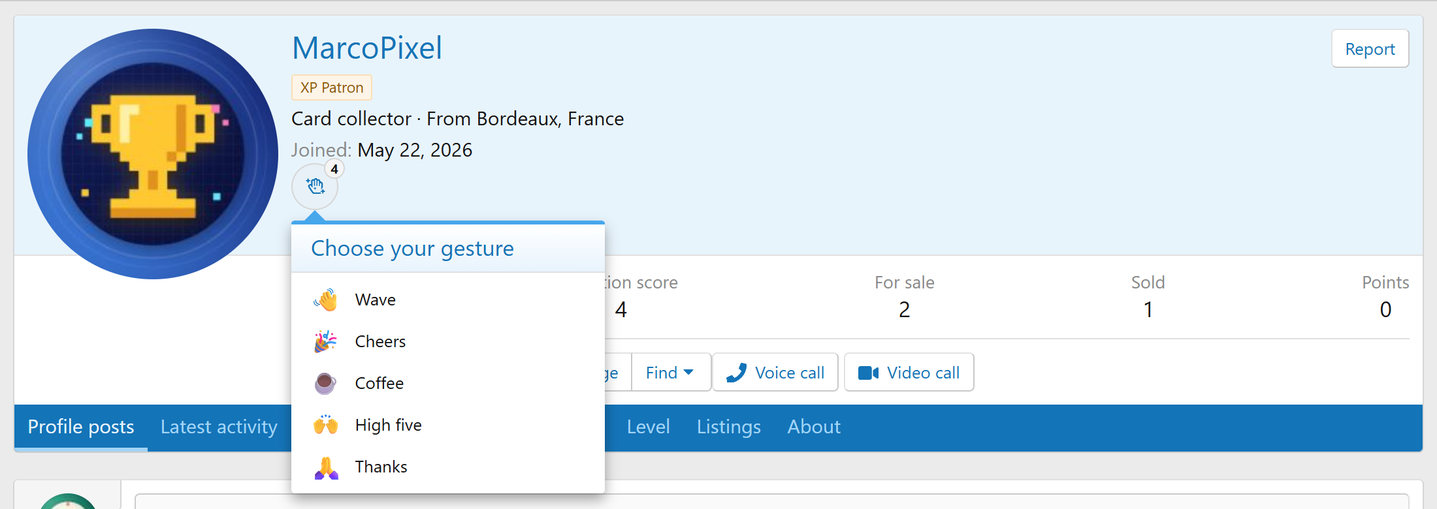Viewport: 1437px width, 509px height.
Task: Click the phone icon on Voice call
Action: [x=736, y=373]
